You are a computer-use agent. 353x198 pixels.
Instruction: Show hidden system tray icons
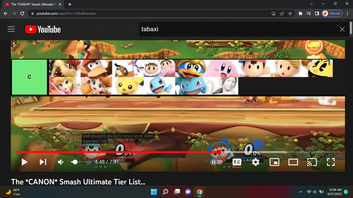coord(301,192)
